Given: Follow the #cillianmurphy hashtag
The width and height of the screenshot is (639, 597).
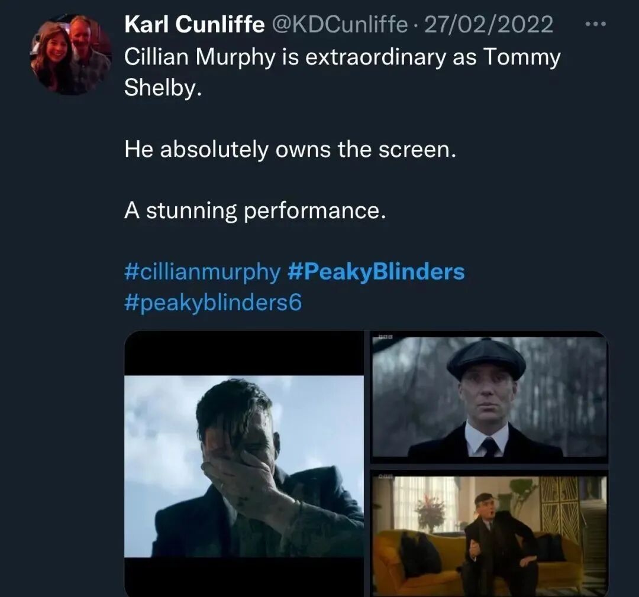Looking at the screenshot, I should click(202, 272).
